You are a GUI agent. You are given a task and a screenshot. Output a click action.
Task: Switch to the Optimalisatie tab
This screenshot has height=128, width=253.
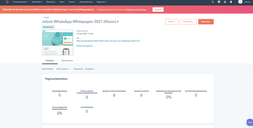click(67, 60)
